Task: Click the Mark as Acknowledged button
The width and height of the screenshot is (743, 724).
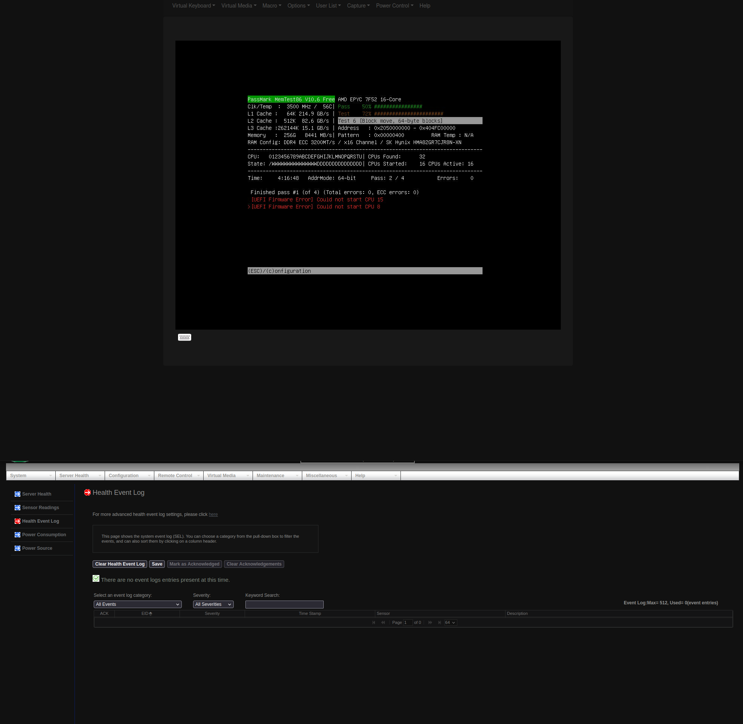Action: tap(194, 564)
